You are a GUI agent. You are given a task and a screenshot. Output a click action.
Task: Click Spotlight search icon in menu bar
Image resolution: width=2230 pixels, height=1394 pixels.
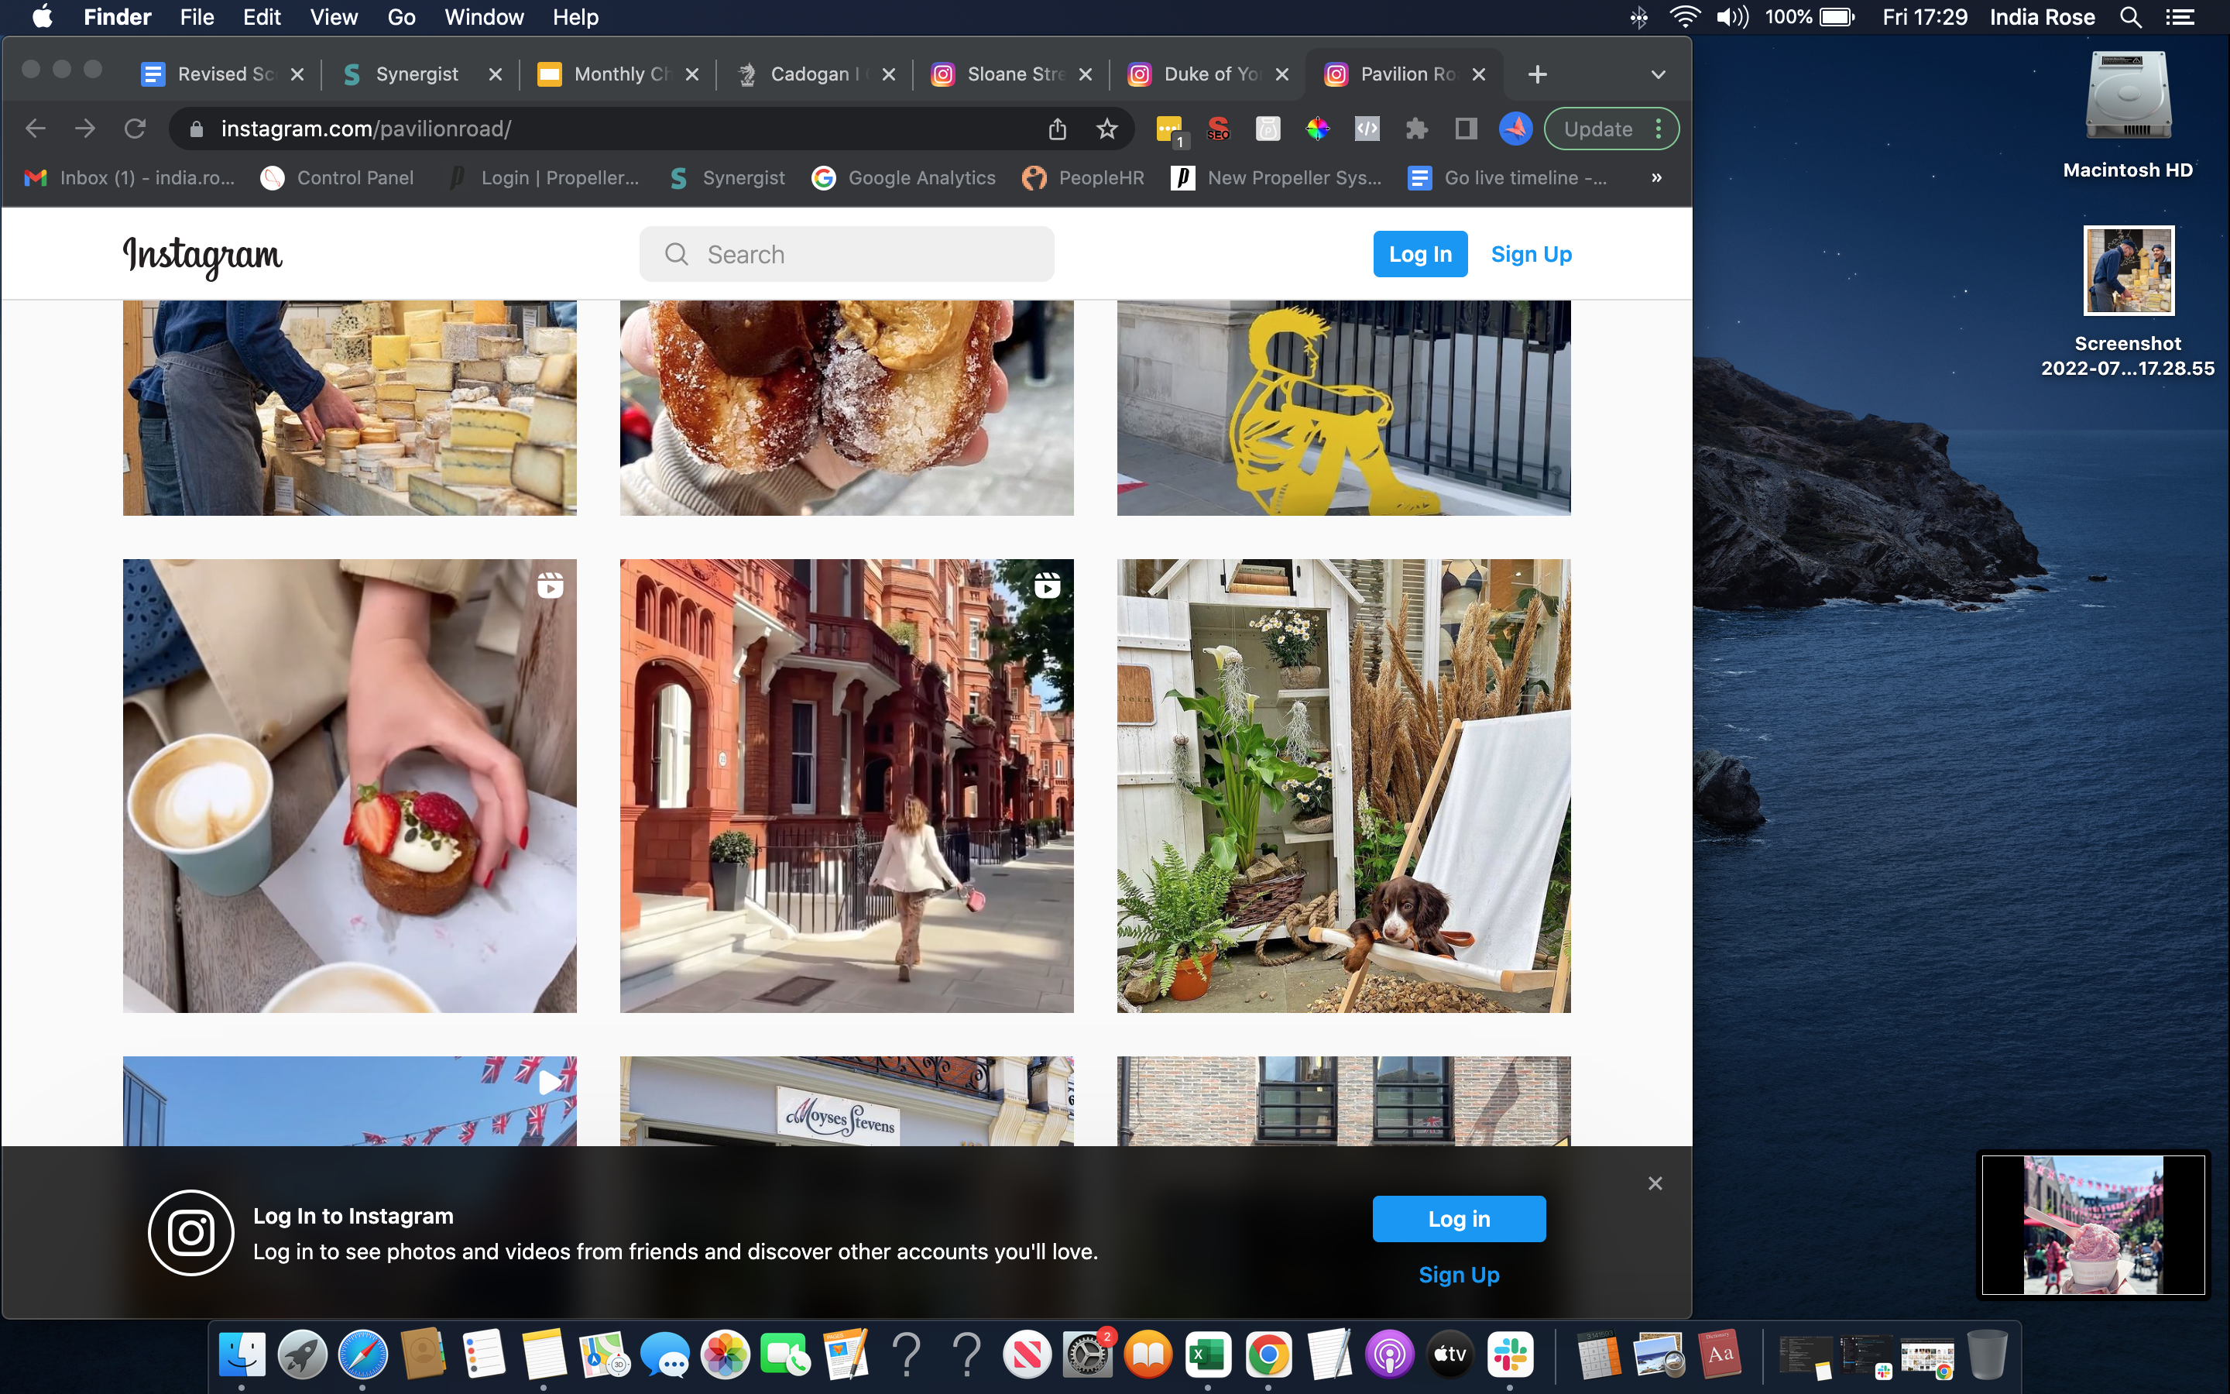[2129, 18]
